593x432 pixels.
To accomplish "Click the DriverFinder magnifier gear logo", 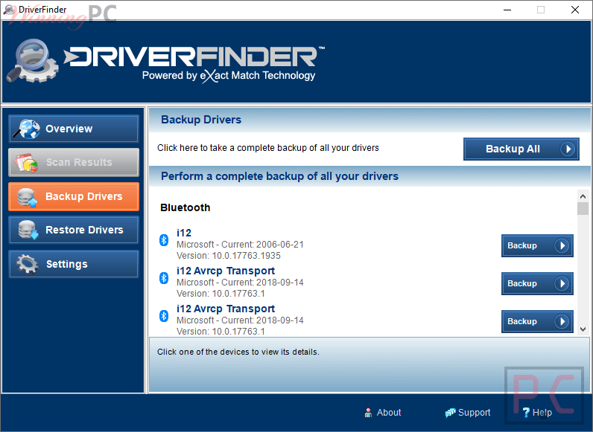I will pos(33,61).
